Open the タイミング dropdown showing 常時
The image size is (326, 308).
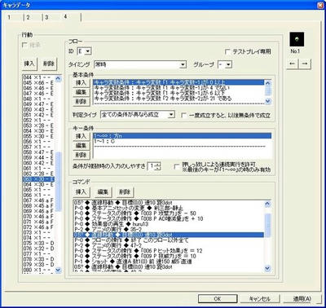[x=140, y=64]
